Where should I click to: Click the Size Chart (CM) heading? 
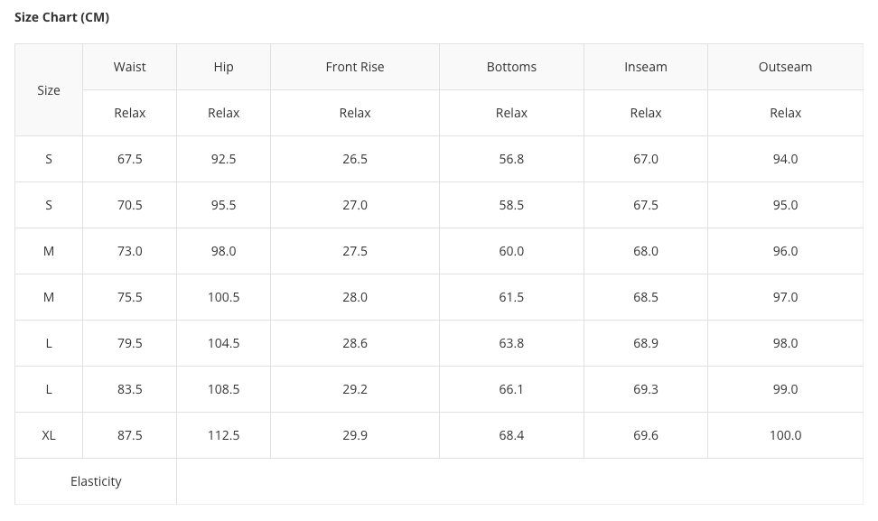coord(61,17)
